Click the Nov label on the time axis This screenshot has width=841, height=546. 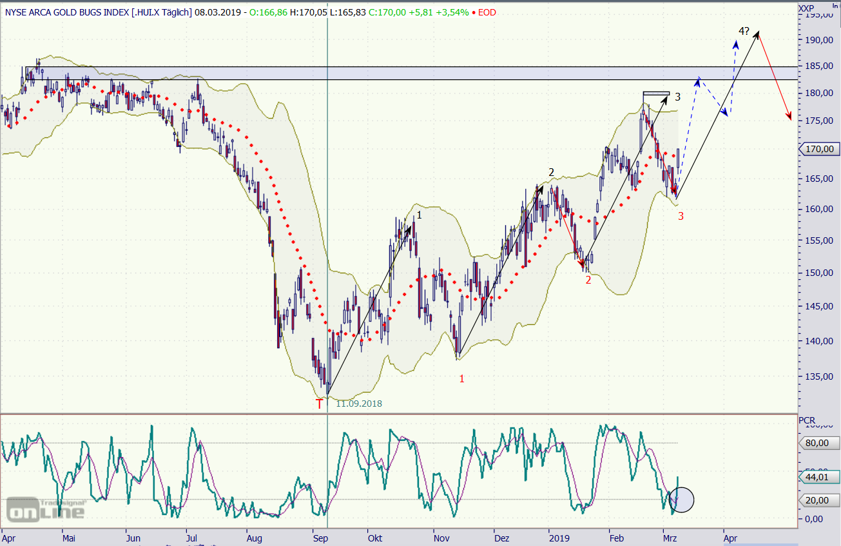441,537
